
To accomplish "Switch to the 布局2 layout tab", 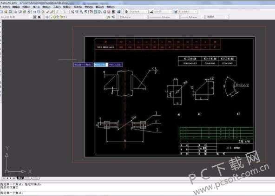I will pos(36,178).
